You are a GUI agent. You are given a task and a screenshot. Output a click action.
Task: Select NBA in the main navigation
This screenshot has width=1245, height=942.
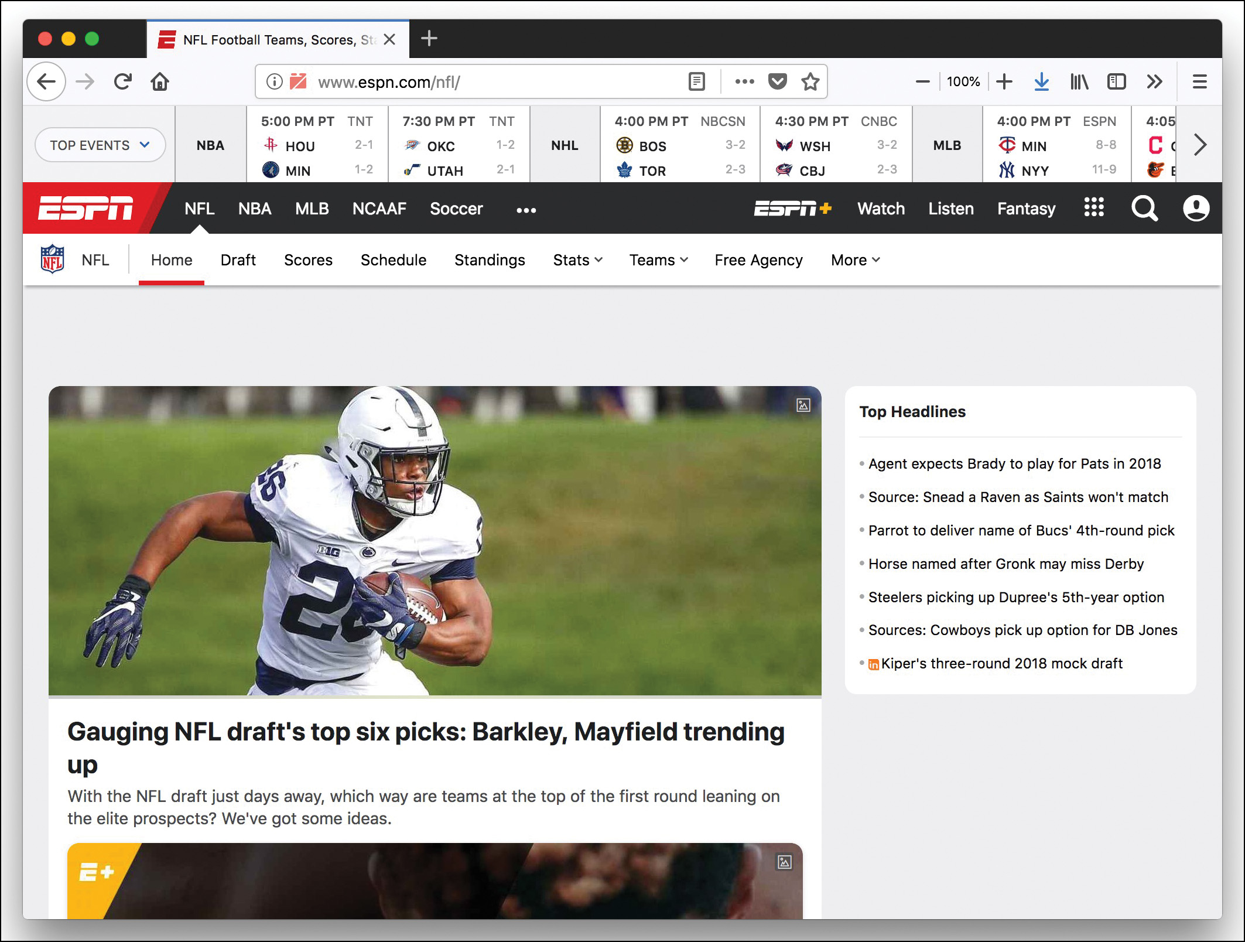pyautogui.click(x=255, y=209)
